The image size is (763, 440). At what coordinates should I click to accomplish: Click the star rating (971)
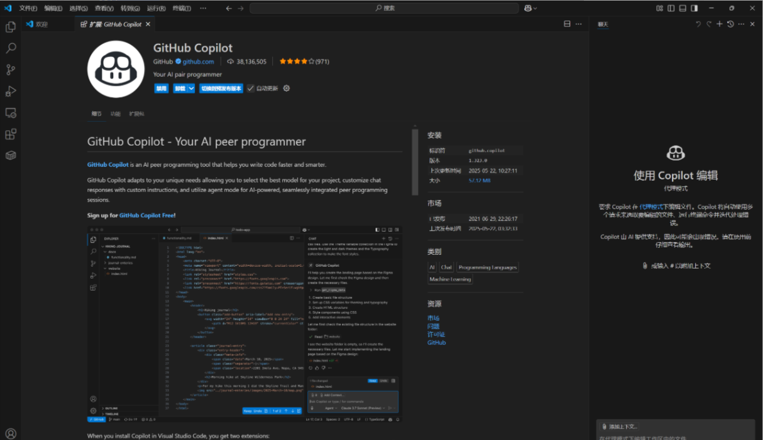click(x=304, y=62)
